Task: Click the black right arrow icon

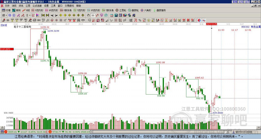Action: pos(56,15)
